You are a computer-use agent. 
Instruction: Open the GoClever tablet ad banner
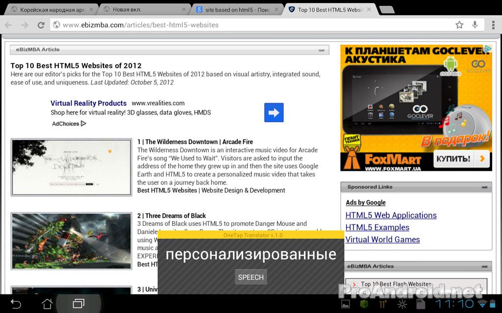pyautogui.click(x=416, y=108)
